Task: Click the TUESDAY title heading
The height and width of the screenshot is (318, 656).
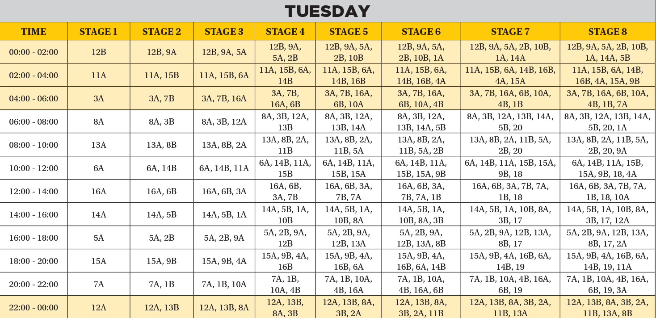Action: pos(328,11)
